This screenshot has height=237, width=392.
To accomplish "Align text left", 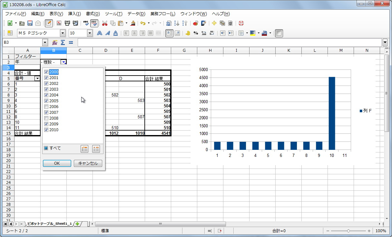I will 126,33.
